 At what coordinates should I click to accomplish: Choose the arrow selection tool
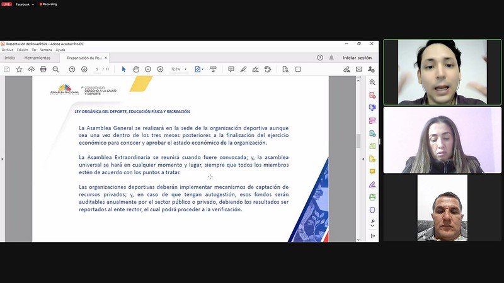[x=123, y=69]
